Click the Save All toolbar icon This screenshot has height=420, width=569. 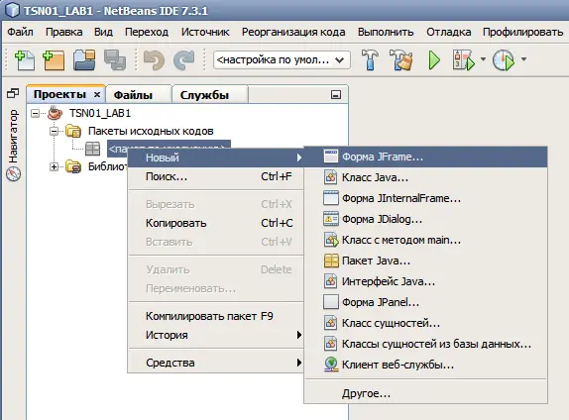point(115,60)
